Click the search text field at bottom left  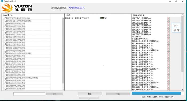pos(29,94)
